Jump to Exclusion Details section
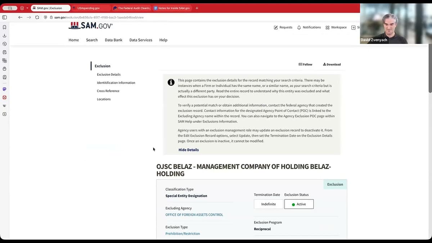432x243 pixels. click(109, 75)
